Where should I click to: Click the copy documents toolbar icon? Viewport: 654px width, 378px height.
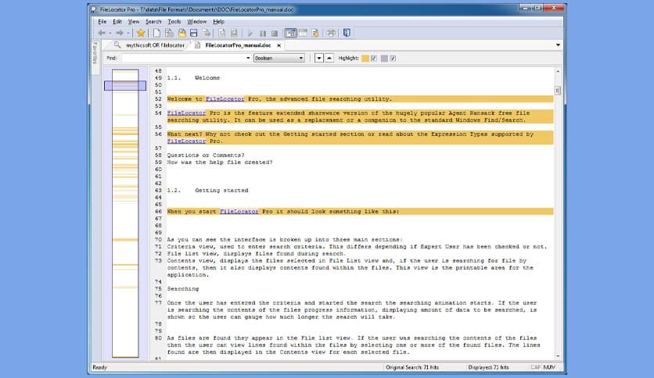(169, 33)
